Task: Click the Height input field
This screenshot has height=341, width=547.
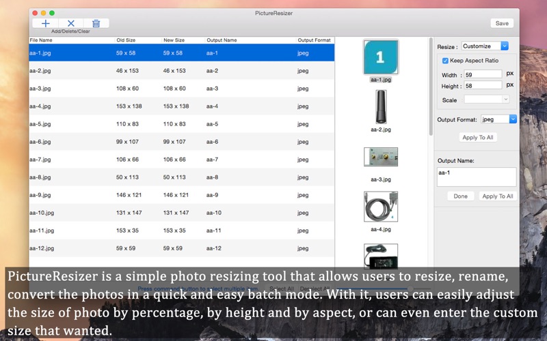Action: pos(483,86)
